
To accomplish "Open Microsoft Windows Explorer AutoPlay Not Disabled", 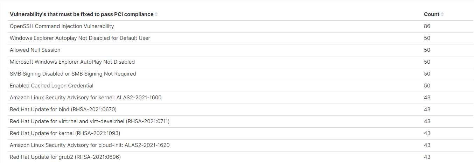I will click(72, 62).
